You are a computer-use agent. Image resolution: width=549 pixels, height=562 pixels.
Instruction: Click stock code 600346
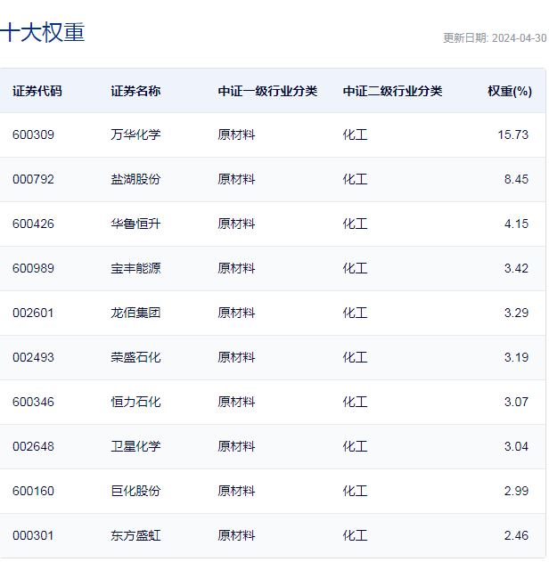(33, 403)
